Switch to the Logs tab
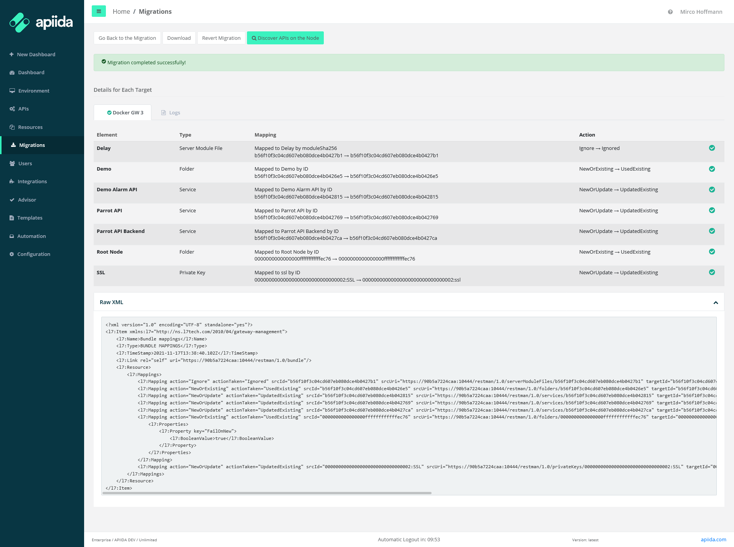This screenshot has width=734, height=547. pyautogui.click(x=171, y=112)
